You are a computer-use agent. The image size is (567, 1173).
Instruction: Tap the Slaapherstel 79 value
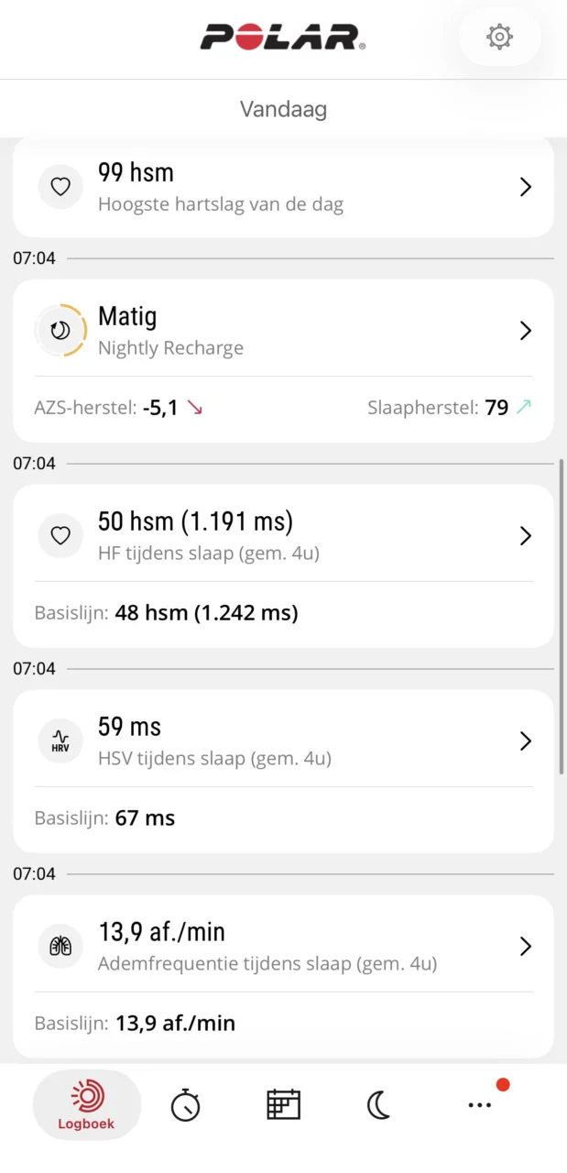(497, 408)
